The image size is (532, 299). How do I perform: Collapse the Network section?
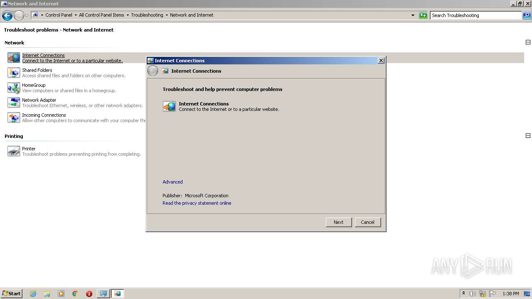point(528,42)
